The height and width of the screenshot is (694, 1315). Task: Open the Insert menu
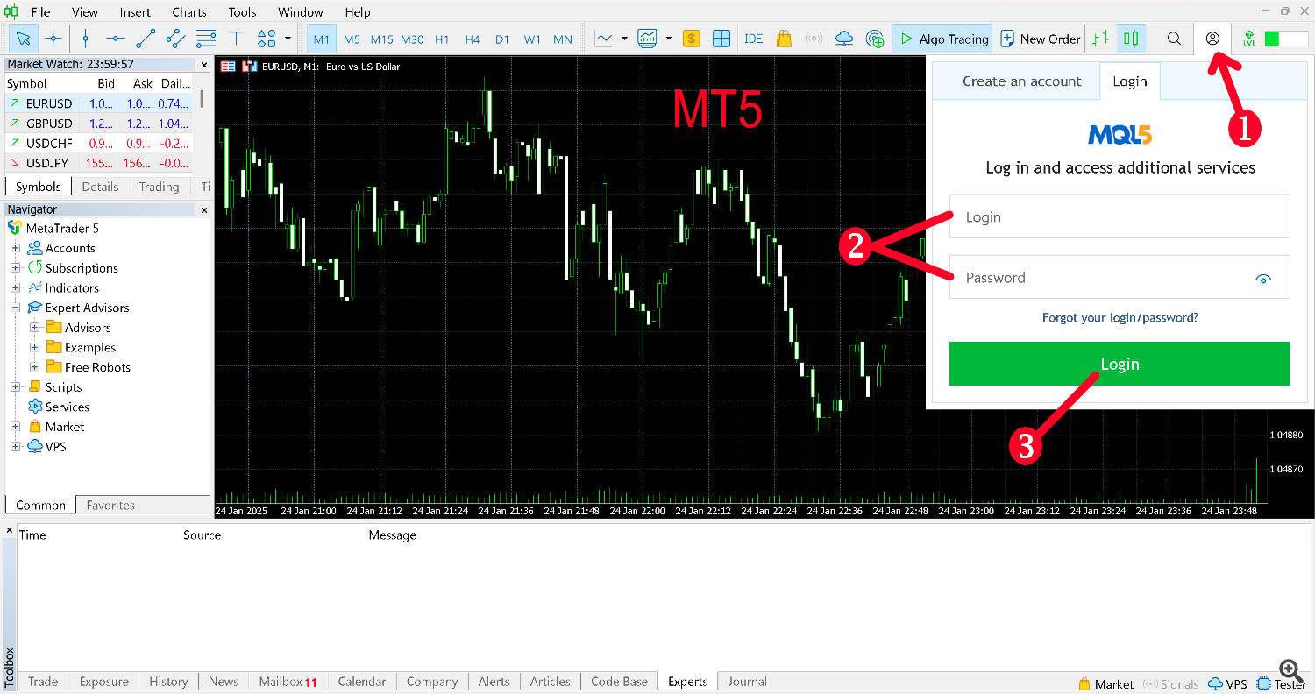coord(135,12)
